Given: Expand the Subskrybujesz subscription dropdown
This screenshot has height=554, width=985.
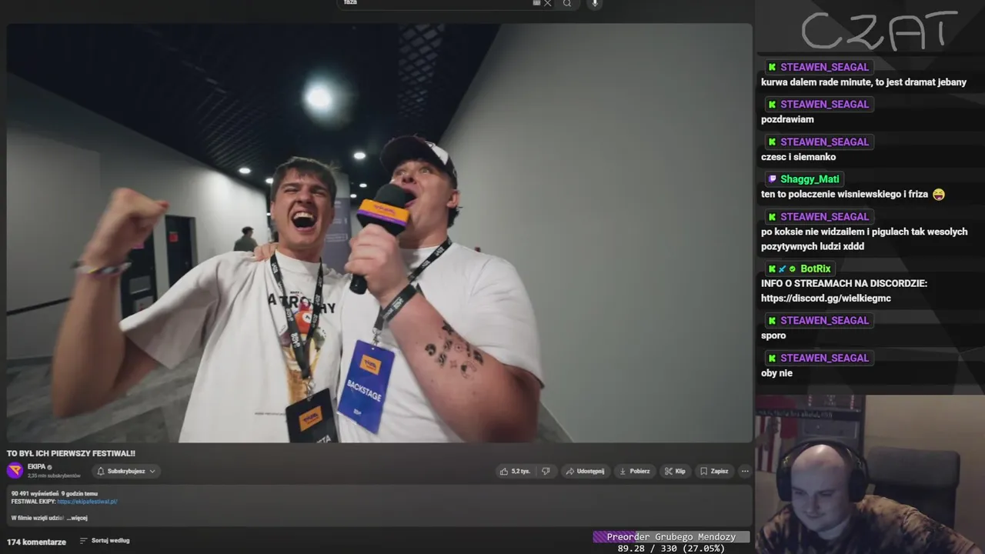Looking at the screenshot, I should coord(127,471).
